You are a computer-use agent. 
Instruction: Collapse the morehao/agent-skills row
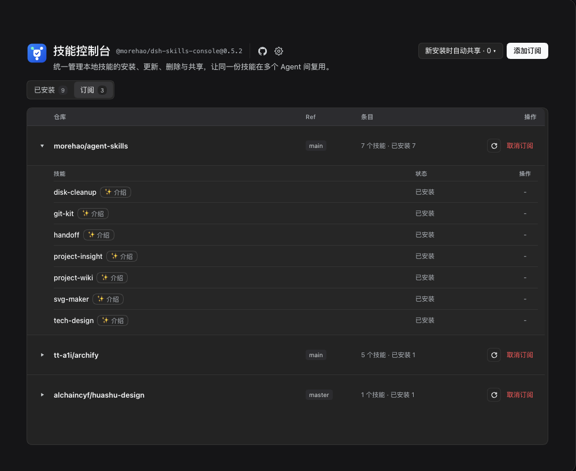42,146
